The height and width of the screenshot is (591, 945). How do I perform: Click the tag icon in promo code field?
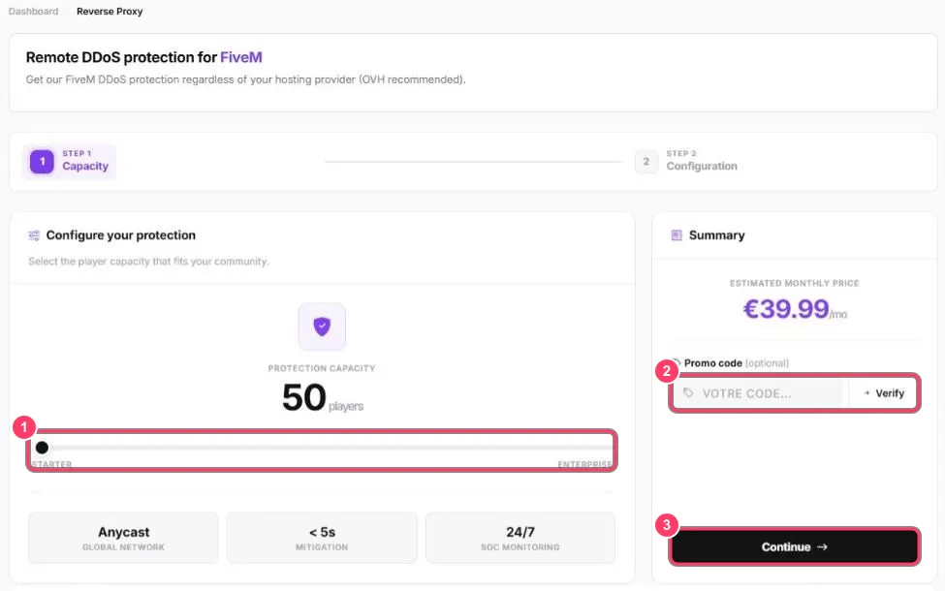(688, 392)
